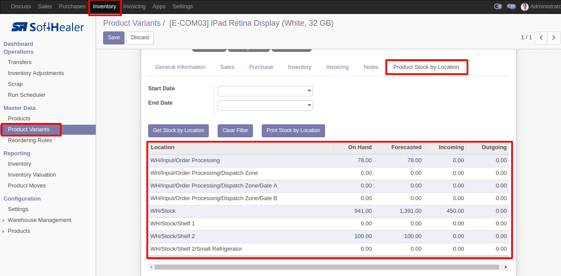Click the Administrator user name
Viewport: 561px width, 276px height.
tap(545, 7)
